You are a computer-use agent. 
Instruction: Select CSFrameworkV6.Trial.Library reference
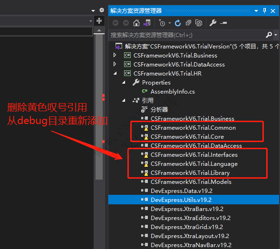tap(190, 173)
